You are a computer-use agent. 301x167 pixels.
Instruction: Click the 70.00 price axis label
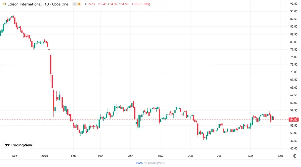click(x=294, y=72)
